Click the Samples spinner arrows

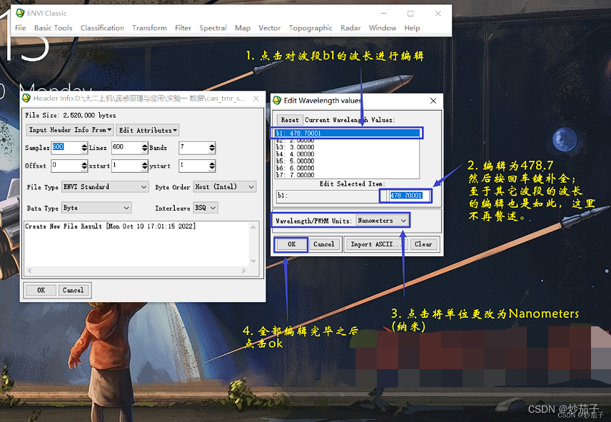84,148
